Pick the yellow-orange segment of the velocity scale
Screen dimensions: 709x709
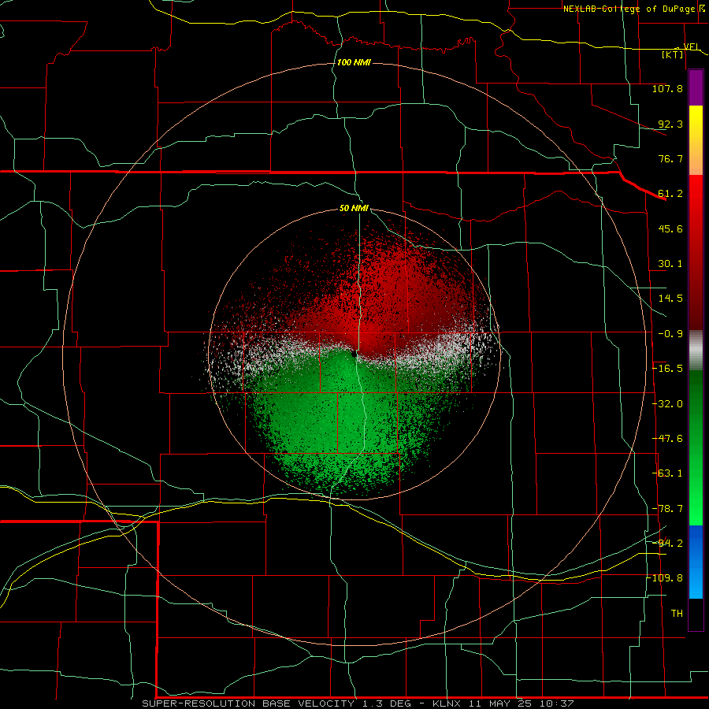click(x=696, y=140)
